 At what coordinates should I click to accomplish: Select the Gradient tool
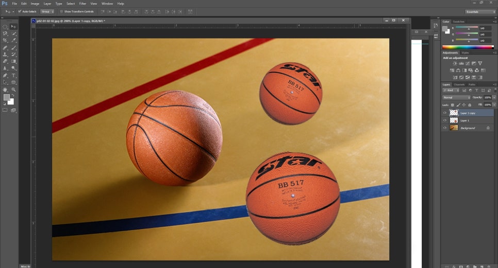(x=13, y=61)
